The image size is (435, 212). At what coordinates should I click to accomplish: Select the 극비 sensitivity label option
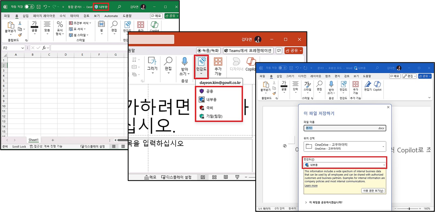210,108
